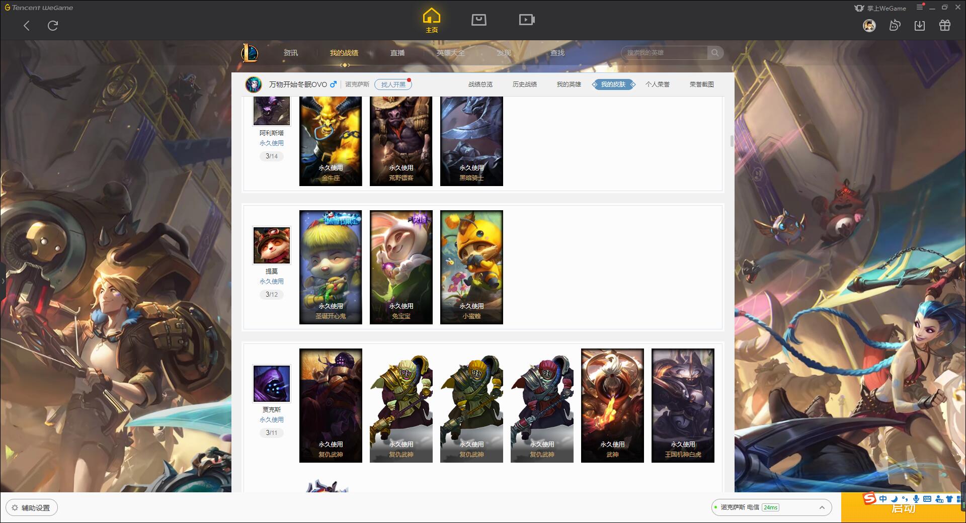Click Jax (贾克斯) champion portrait

[x=271, y=383]
